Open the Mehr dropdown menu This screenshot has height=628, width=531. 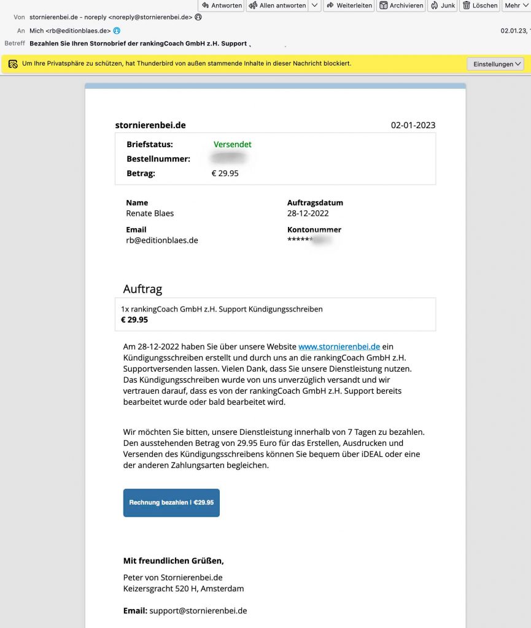[516, 6]
